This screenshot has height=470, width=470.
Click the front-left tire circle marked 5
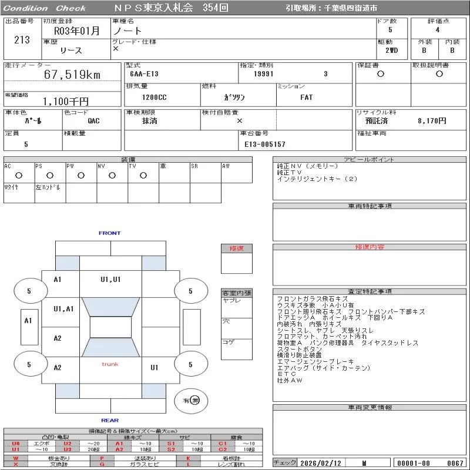coord(29,291)
